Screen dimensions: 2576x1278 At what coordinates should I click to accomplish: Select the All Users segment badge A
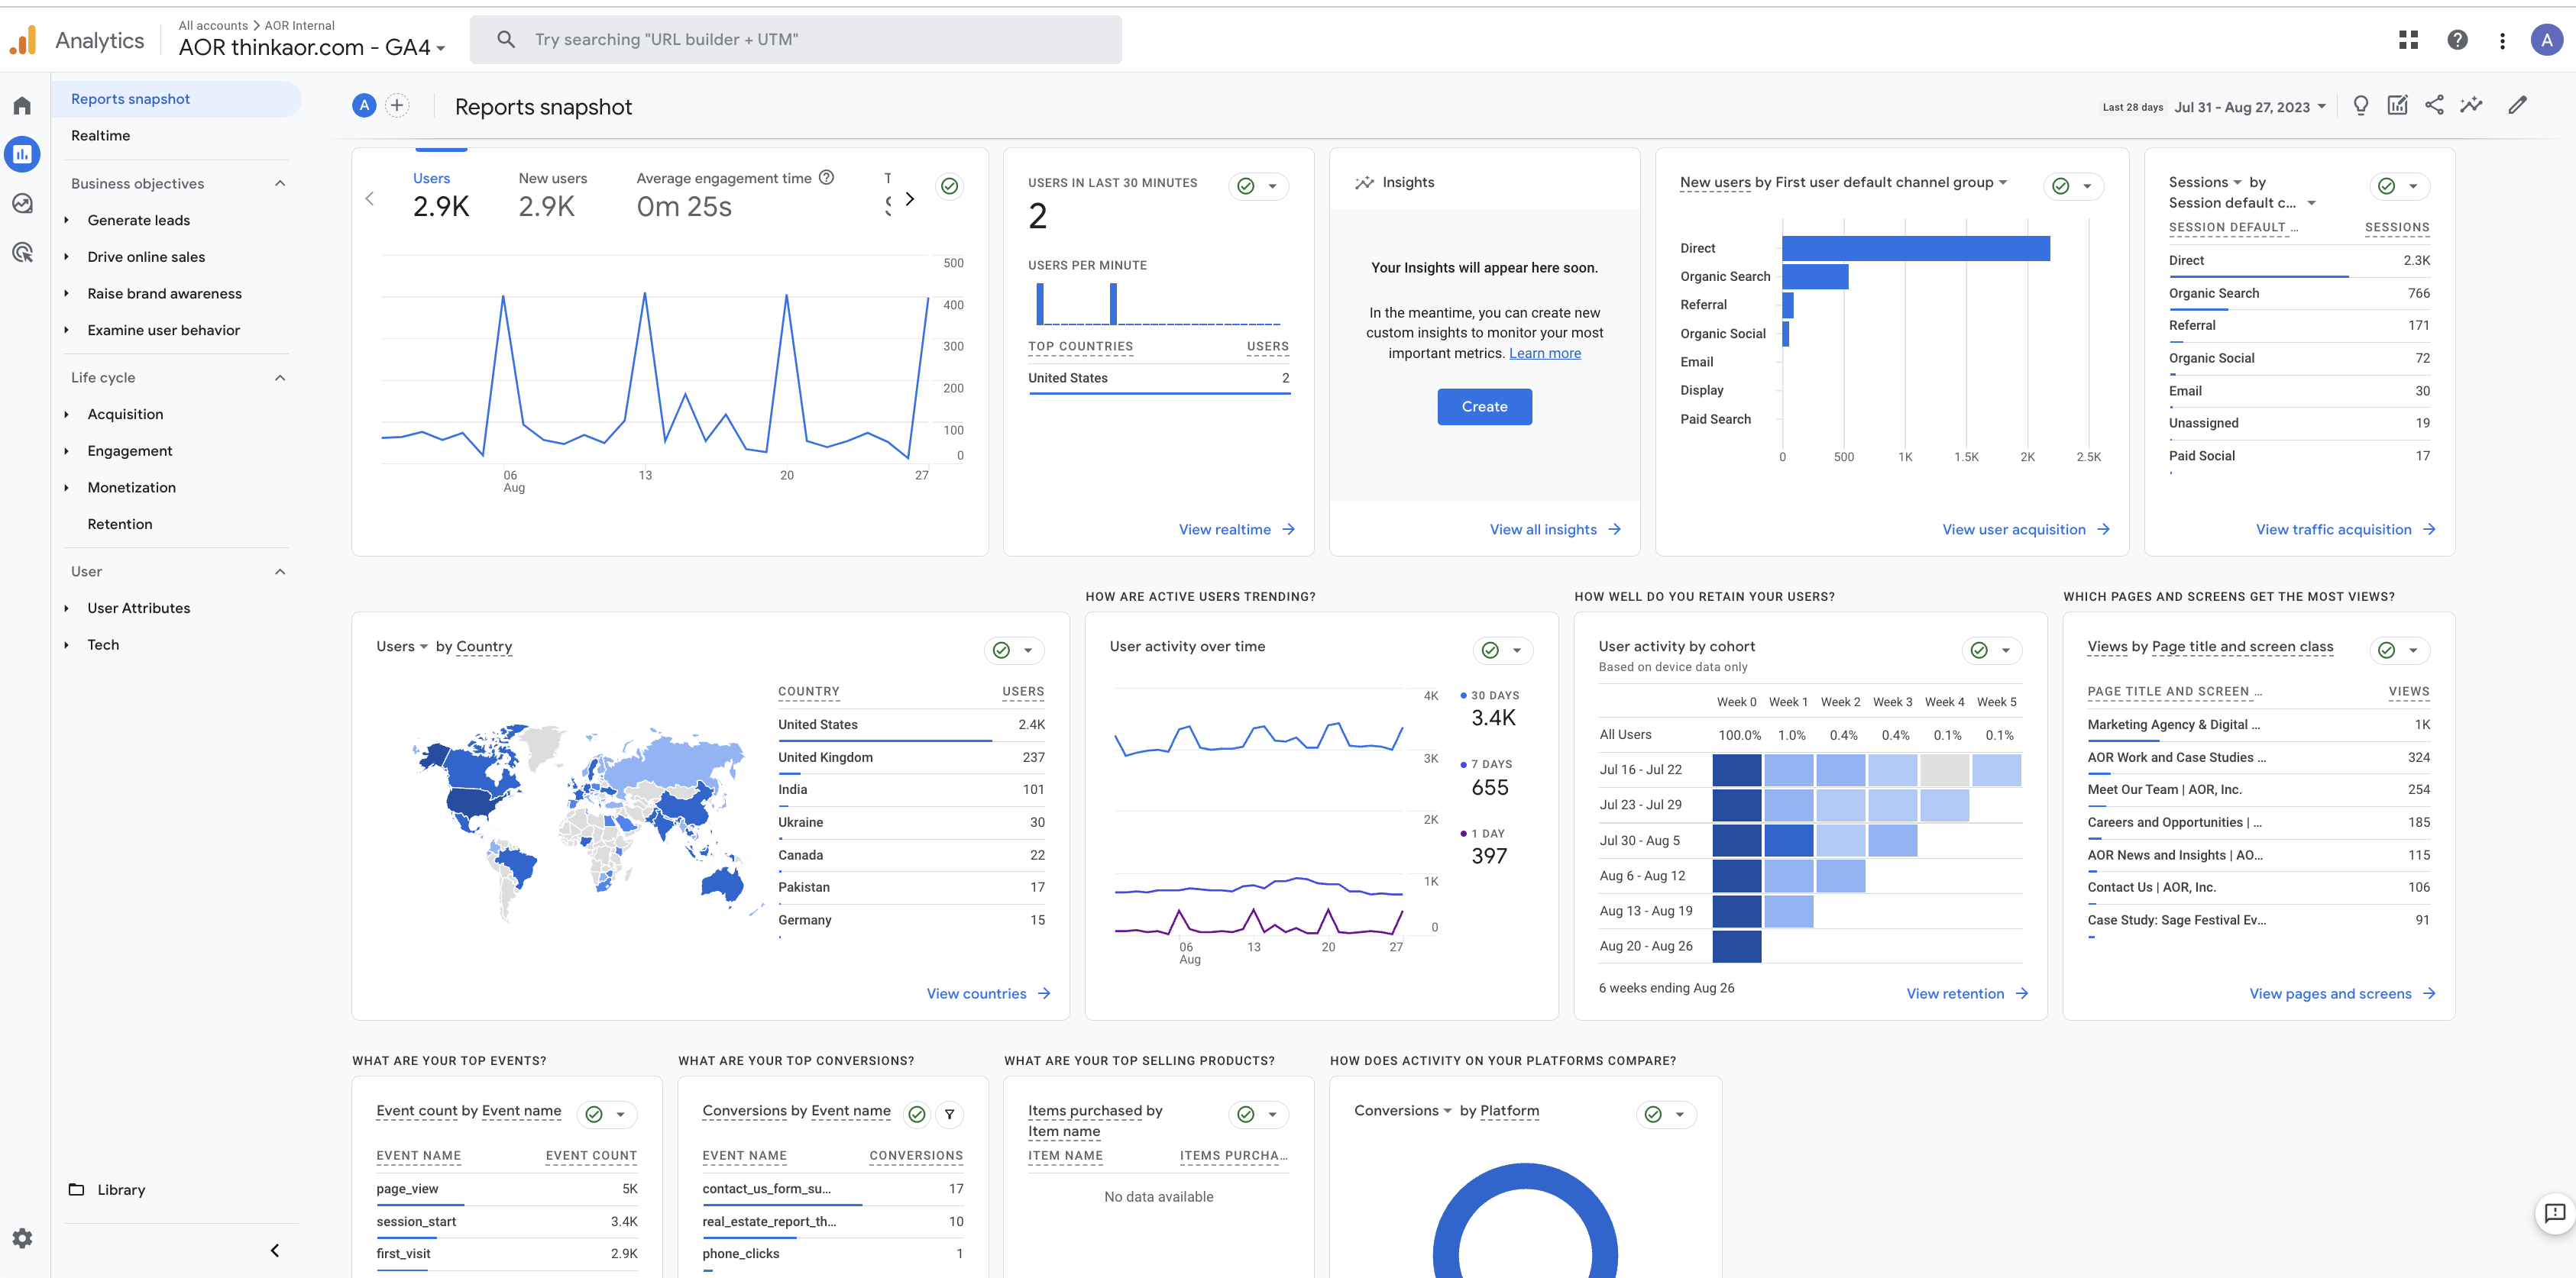click(x=364, y=105)
